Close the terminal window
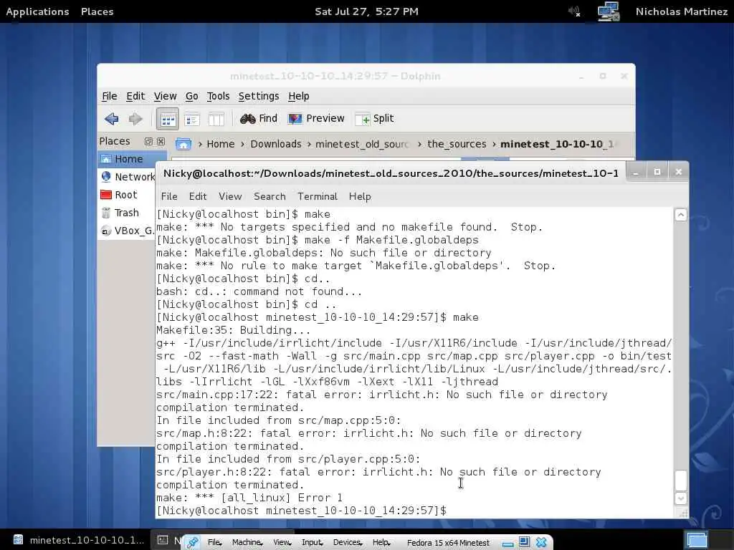Viewport: 734px width, 550px height. [678, 173]
